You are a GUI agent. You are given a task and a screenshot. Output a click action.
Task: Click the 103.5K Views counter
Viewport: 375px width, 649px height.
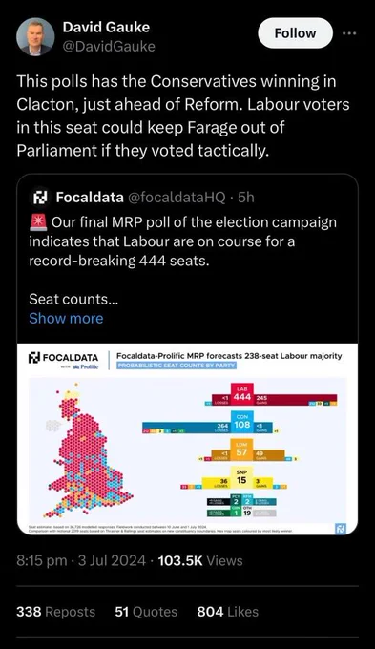pyautogui.click(x=200, y=561)
